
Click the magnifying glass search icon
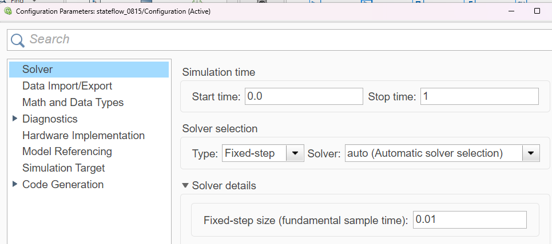(x=18, y=40)
